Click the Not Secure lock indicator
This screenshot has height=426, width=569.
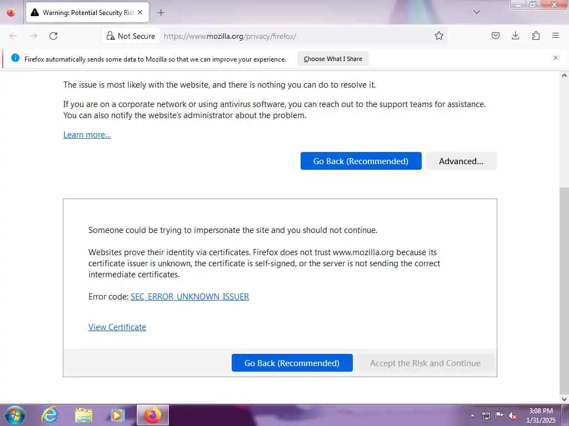coord(131,36)
